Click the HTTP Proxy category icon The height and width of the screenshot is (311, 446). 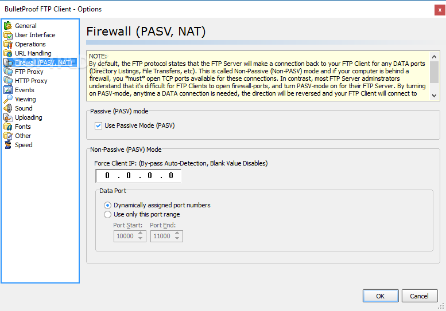click(8, 81)
